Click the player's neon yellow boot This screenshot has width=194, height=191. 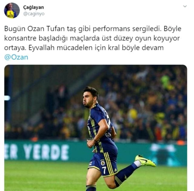click(x=145, y=160)
